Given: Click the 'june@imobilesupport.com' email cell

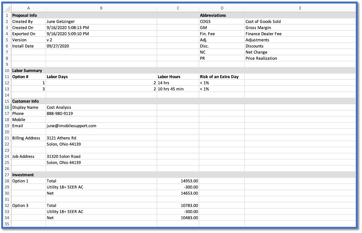Looking at the screenshot, I should [101, 126].
